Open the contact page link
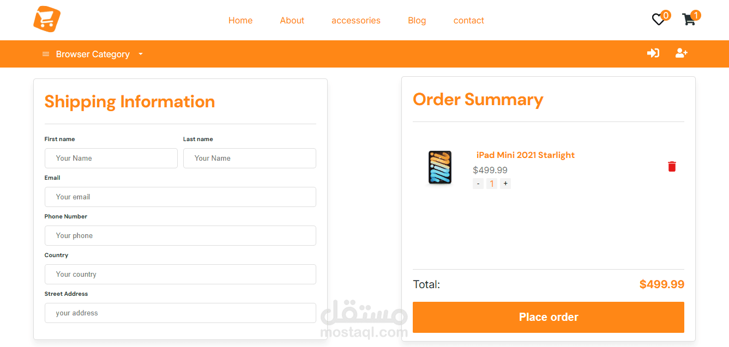The image size is (729, 347). tap(469, 20)
